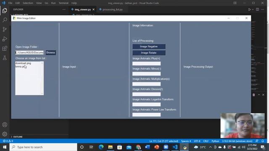Open the Extensions view
Image resolution: width=269 pixels, height=151 pixels.
coord(5,49)
